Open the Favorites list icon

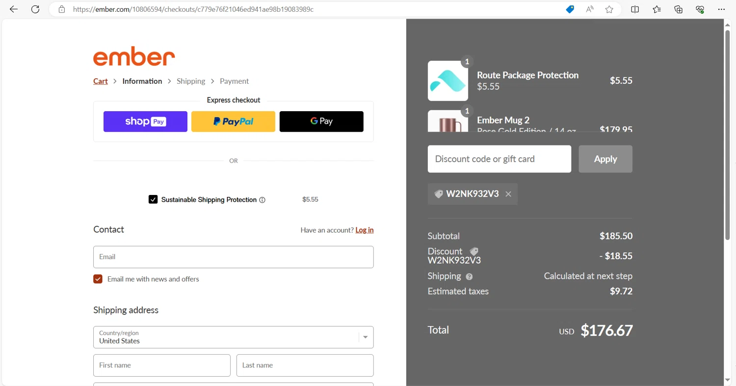click(657, 9)
